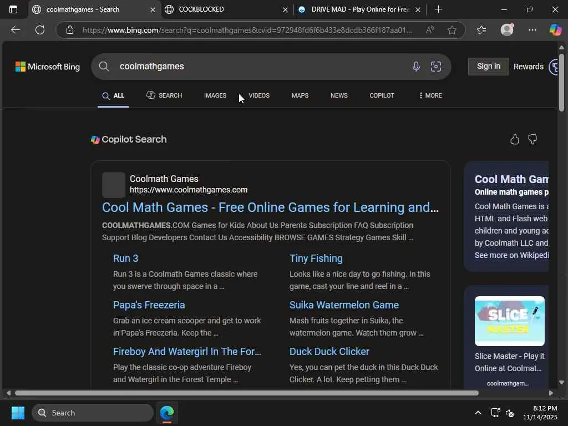Add this page to favorites star icon
The width and height of the screenshot is (568, 426).
point(452,30)
